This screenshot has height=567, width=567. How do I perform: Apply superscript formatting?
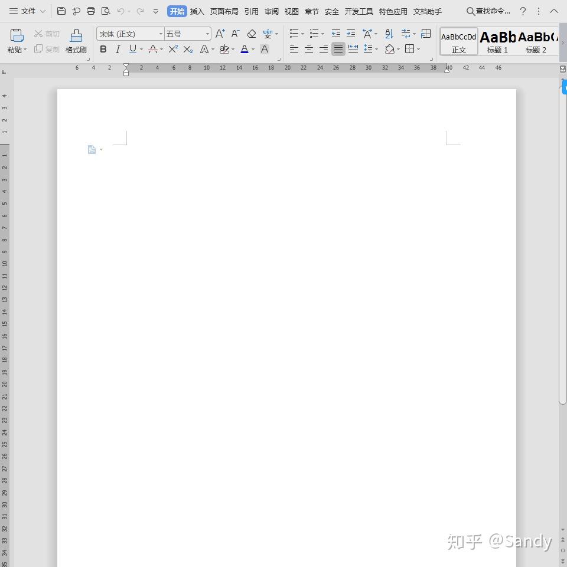tap(172, 49)
